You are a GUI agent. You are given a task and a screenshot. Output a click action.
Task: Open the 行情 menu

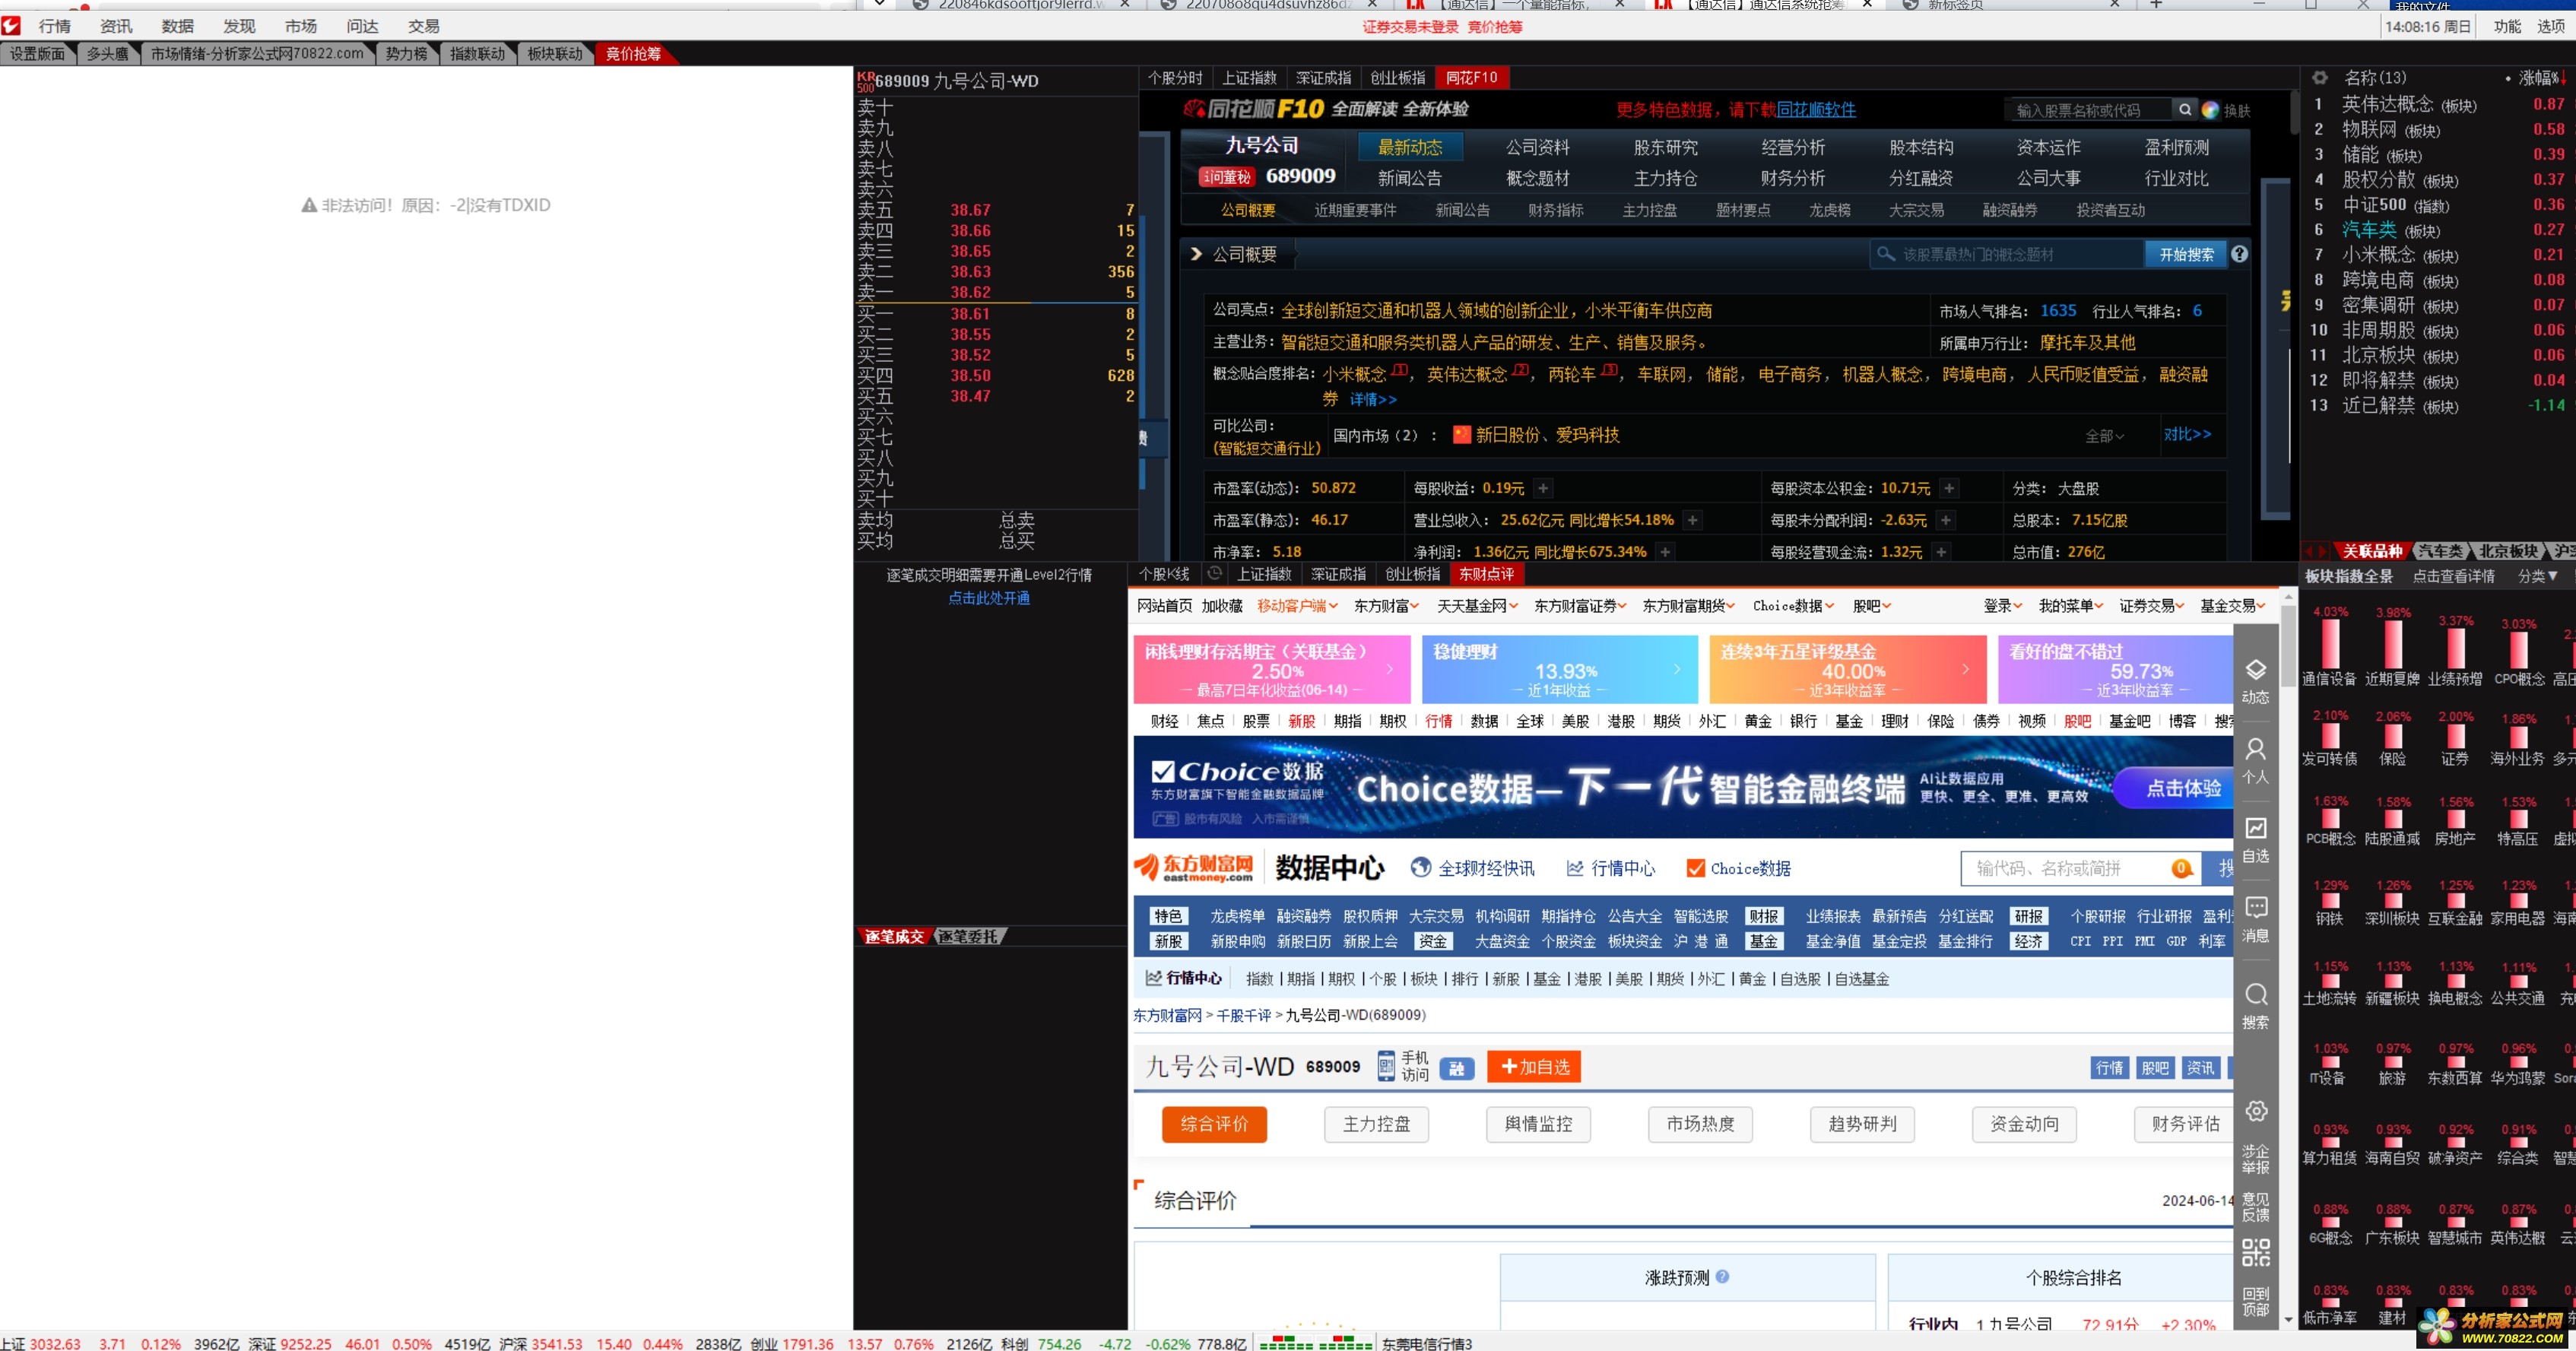54,26
